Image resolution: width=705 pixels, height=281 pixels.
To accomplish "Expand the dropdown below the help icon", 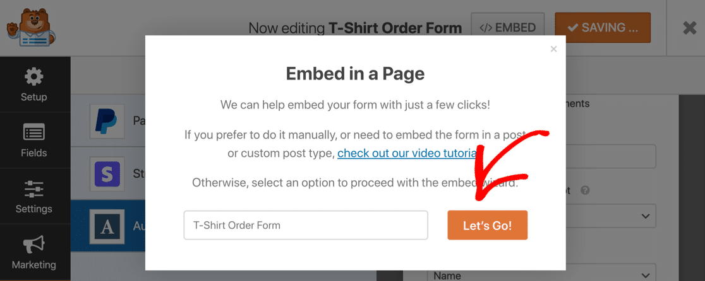I will coord(644,216).
